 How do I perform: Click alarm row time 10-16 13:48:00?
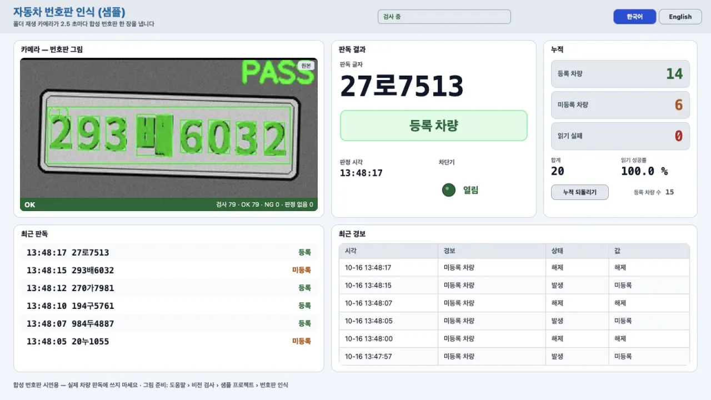[368, 338]
